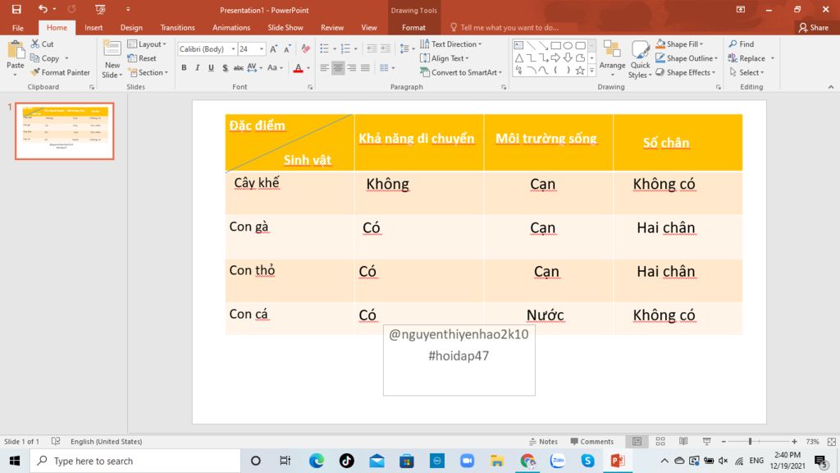Viewport: 840px width, 473px height.
Task: Open Shape Outline dropdown
Action: tap(687, 58)
